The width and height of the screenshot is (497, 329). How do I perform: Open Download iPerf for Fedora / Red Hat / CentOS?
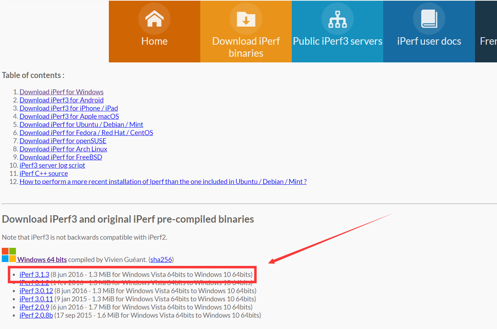click(86, 133)
